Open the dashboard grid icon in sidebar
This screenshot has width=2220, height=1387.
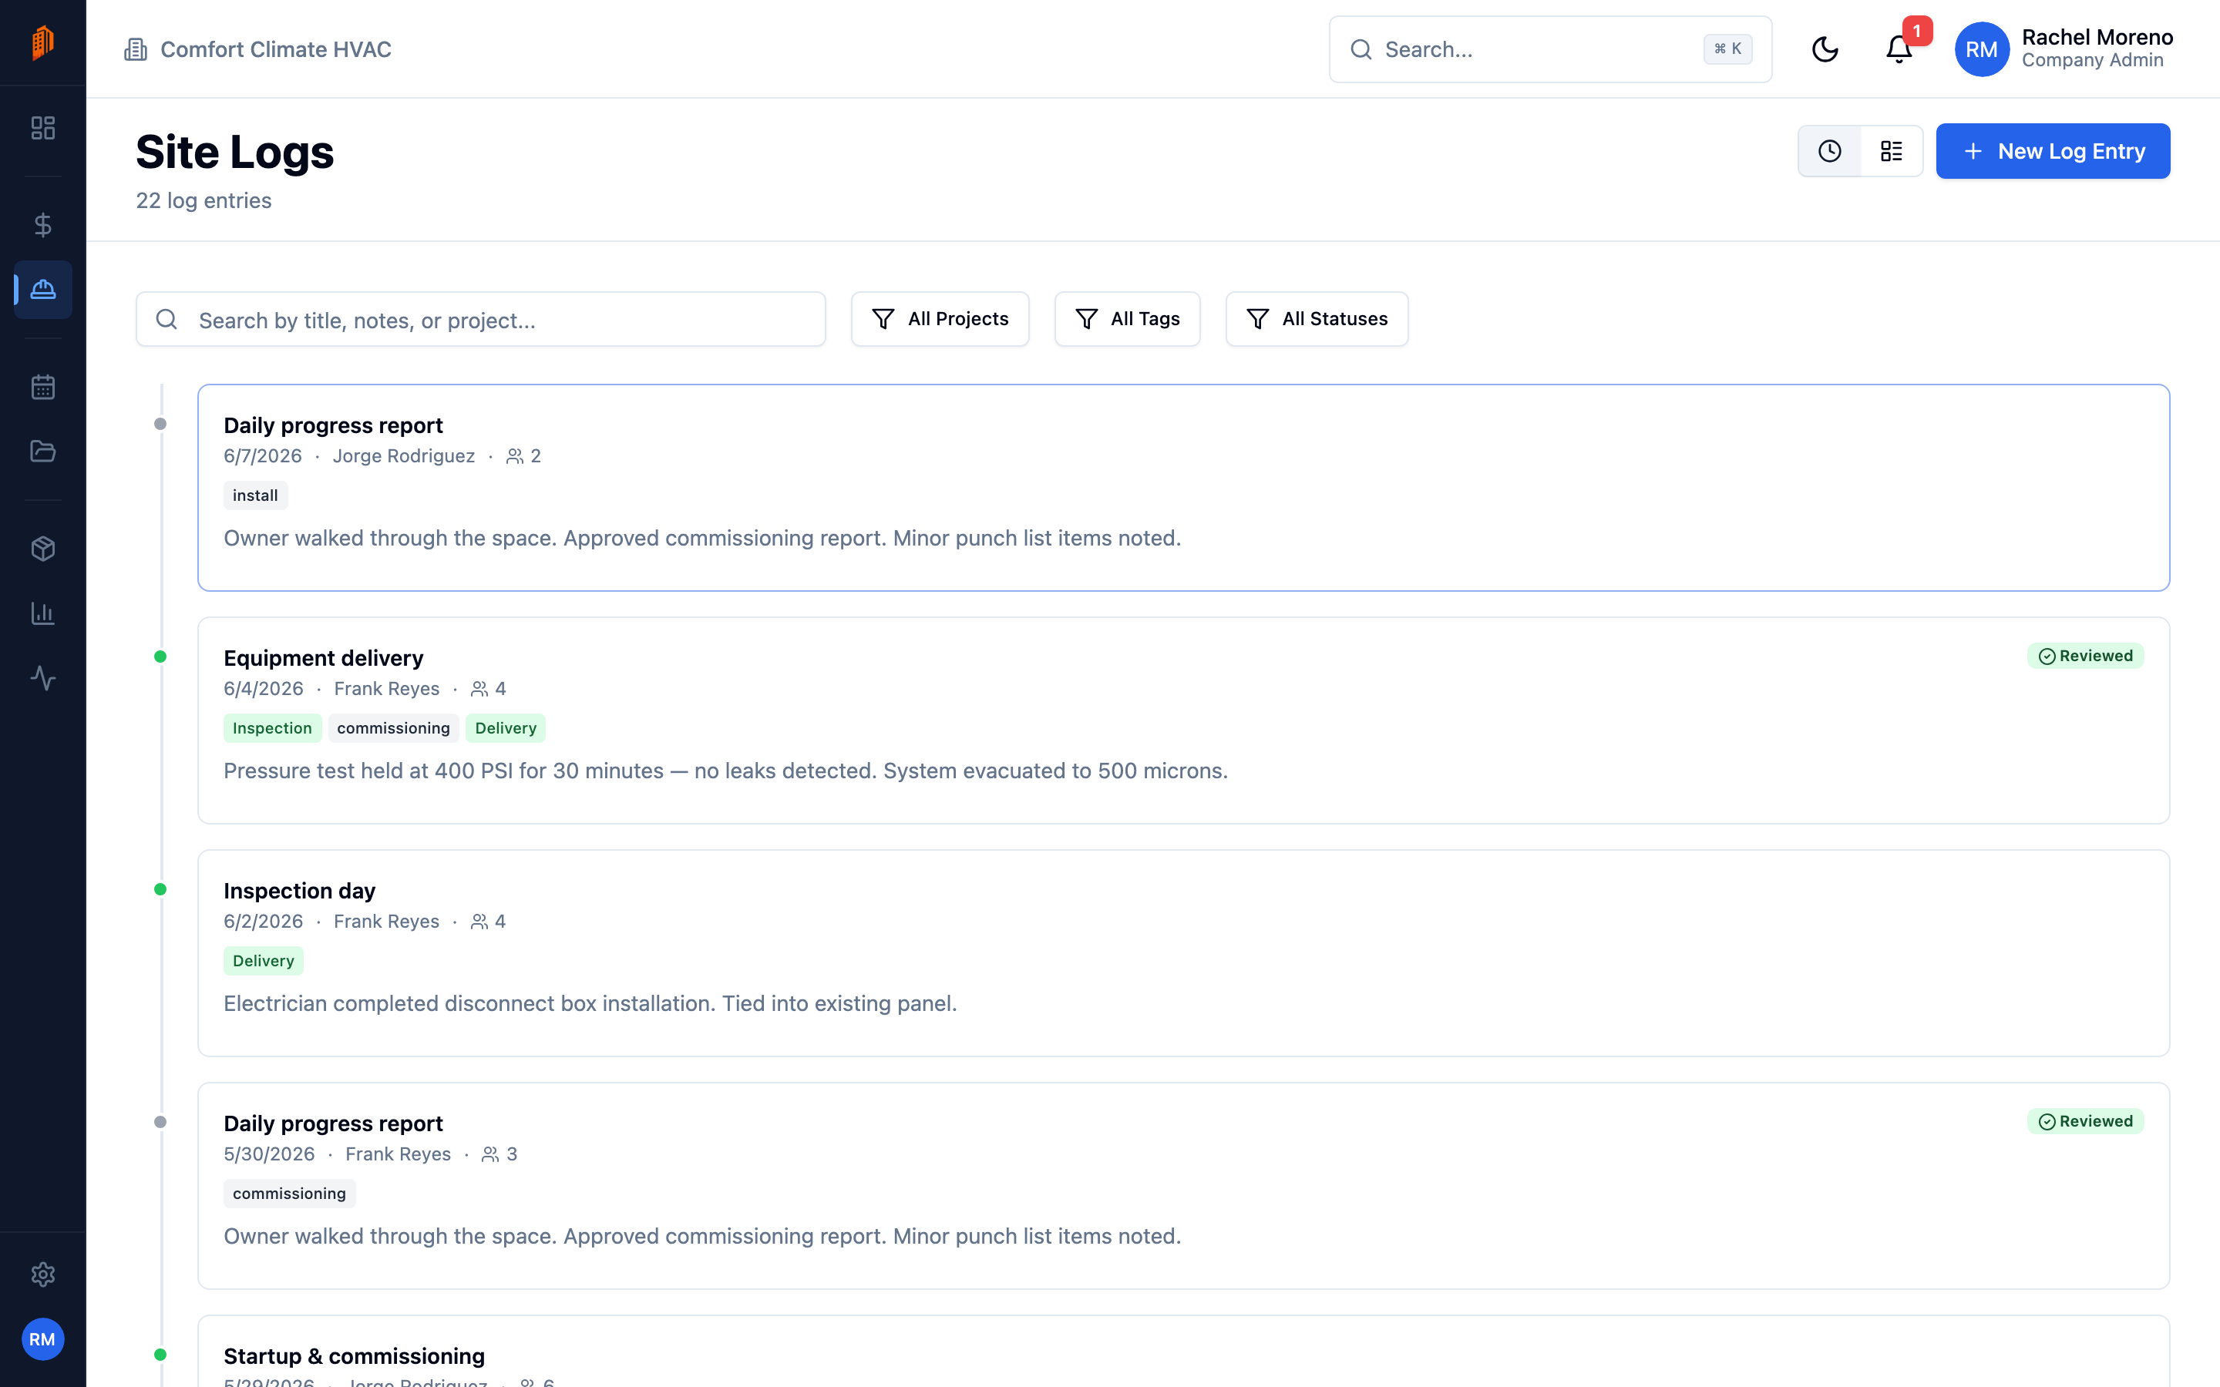(x=43, y=127)
